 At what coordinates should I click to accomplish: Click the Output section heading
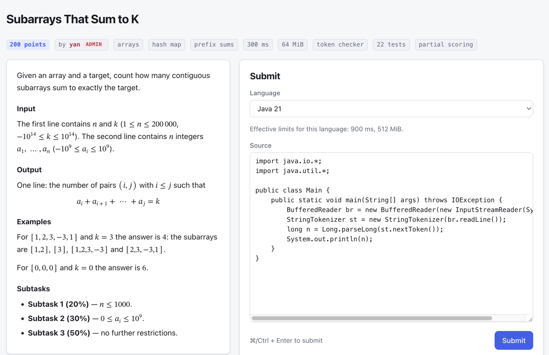click(x=29, y=170)
